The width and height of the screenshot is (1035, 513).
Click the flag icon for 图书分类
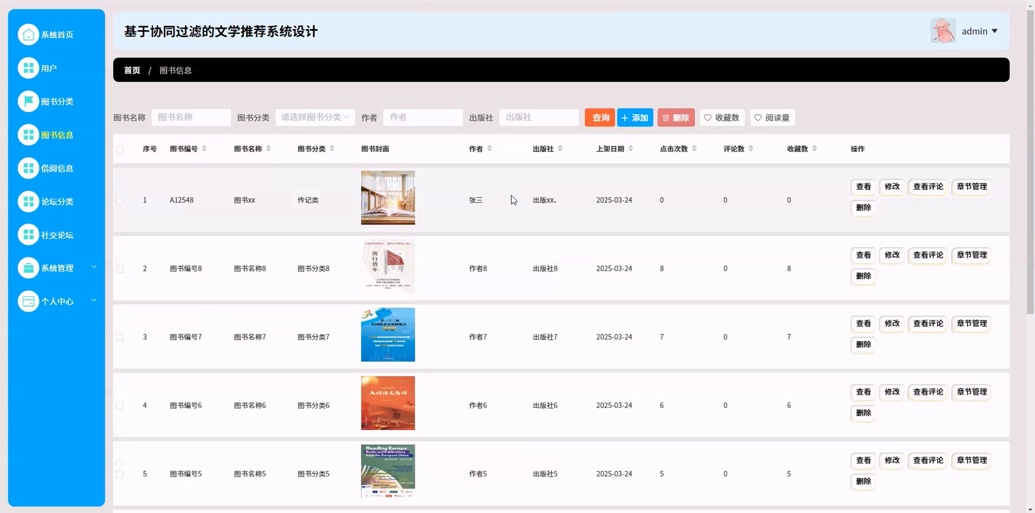coord(28,101)
